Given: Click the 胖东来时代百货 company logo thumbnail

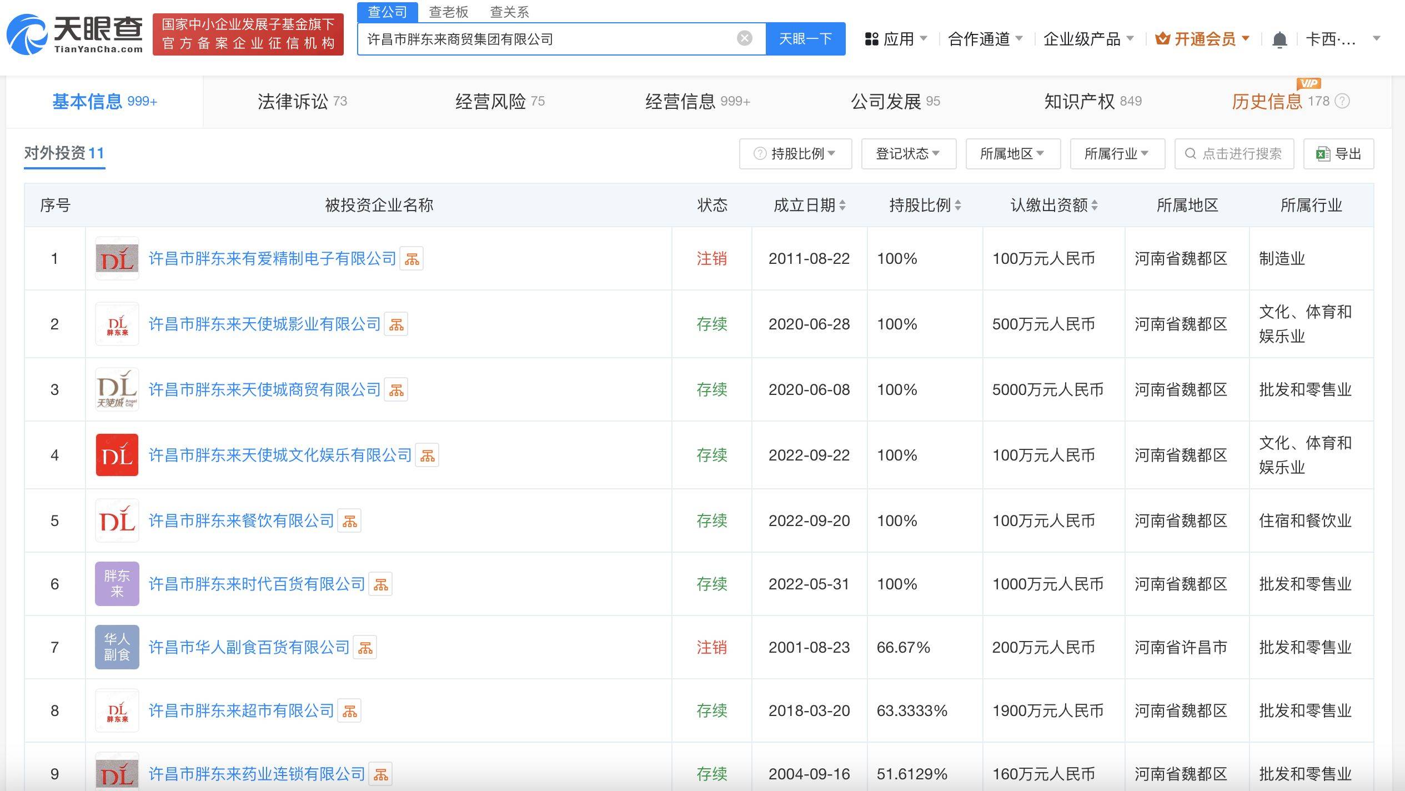Looking at the screenshot, I should tap(117, 584).
